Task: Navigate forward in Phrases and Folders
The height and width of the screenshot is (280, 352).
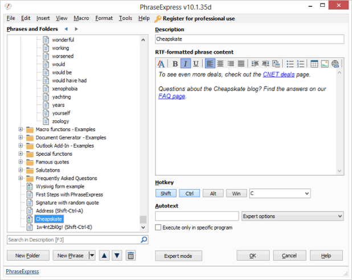Action: [x=76, y=29]
